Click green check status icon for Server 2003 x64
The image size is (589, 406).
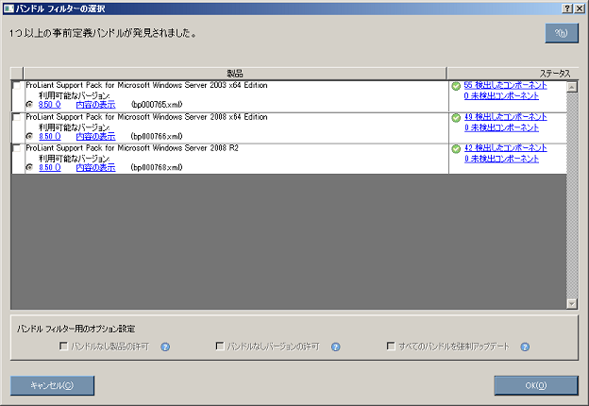[456, 86]
